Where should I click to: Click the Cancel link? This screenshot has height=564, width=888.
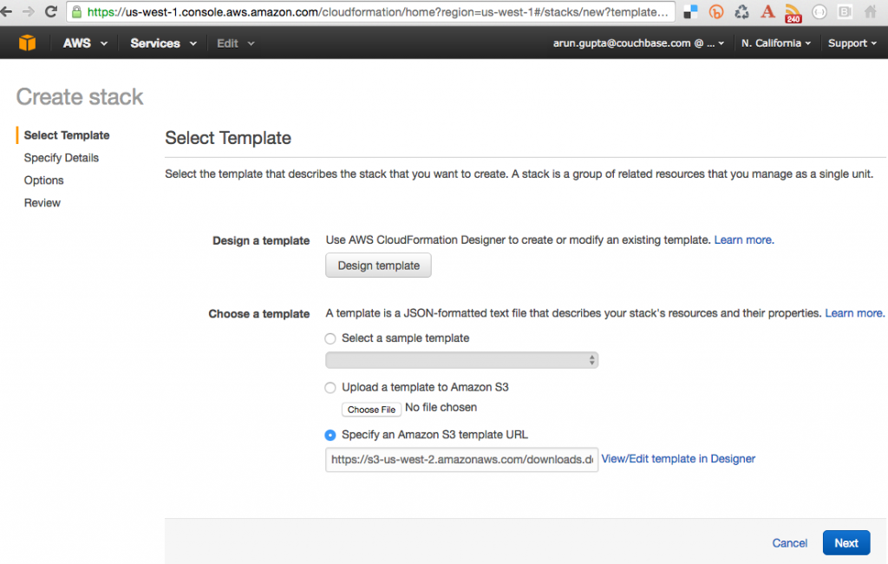789,543
